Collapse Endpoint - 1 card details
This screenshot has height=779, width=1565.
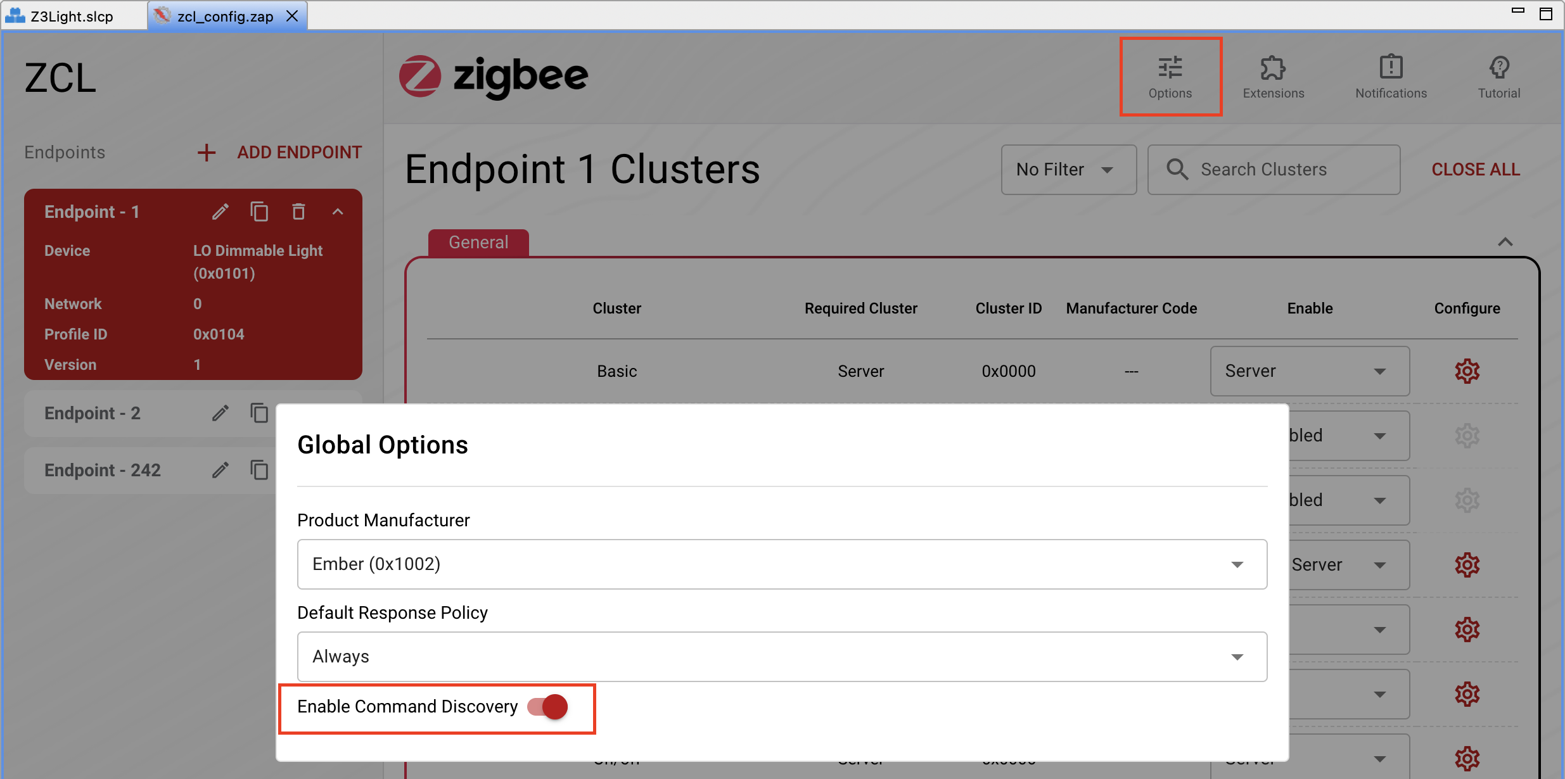[338, 212]
